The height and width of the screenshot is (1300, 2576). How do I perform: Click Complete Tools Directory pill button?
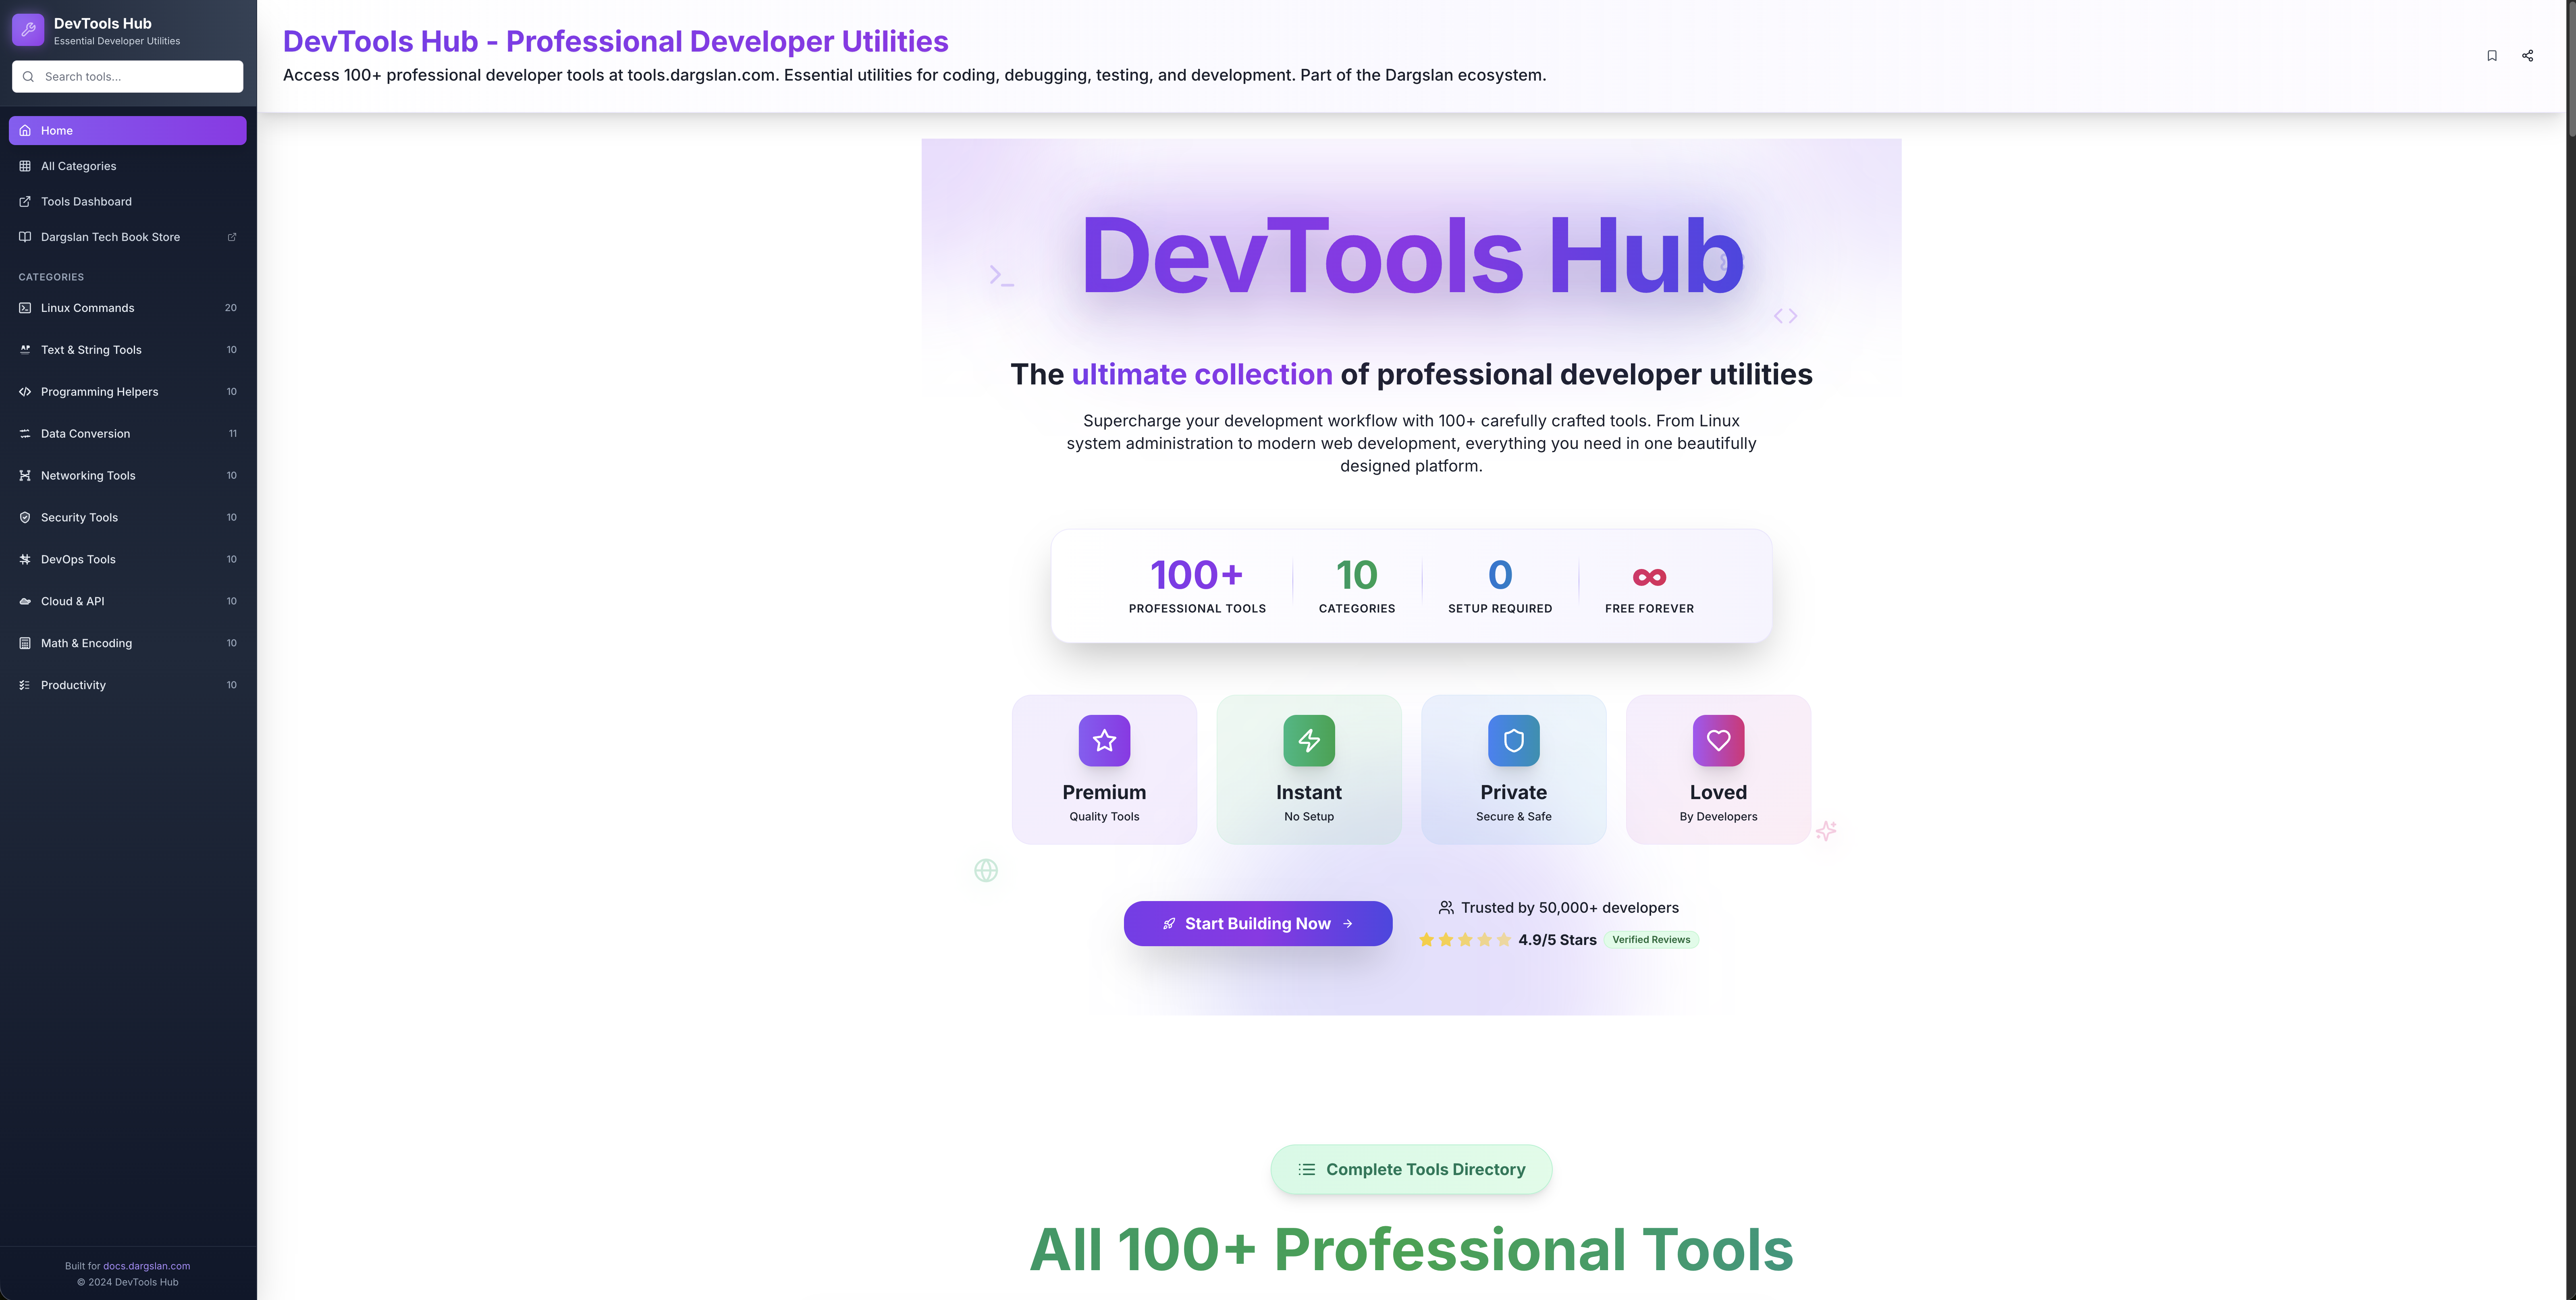pos(1410,1169)
